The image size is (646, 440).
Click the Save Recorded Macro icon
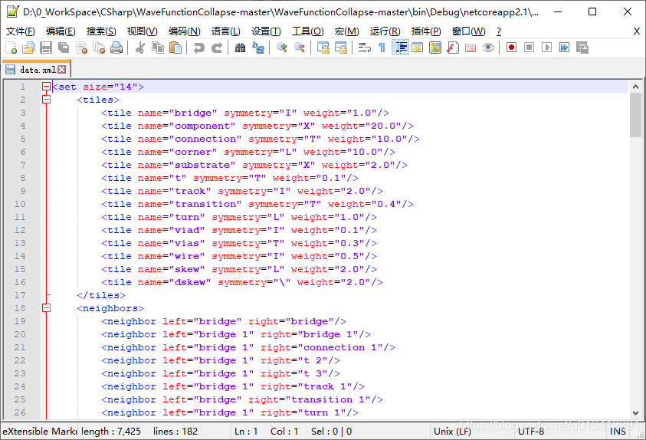pos(582,48)
